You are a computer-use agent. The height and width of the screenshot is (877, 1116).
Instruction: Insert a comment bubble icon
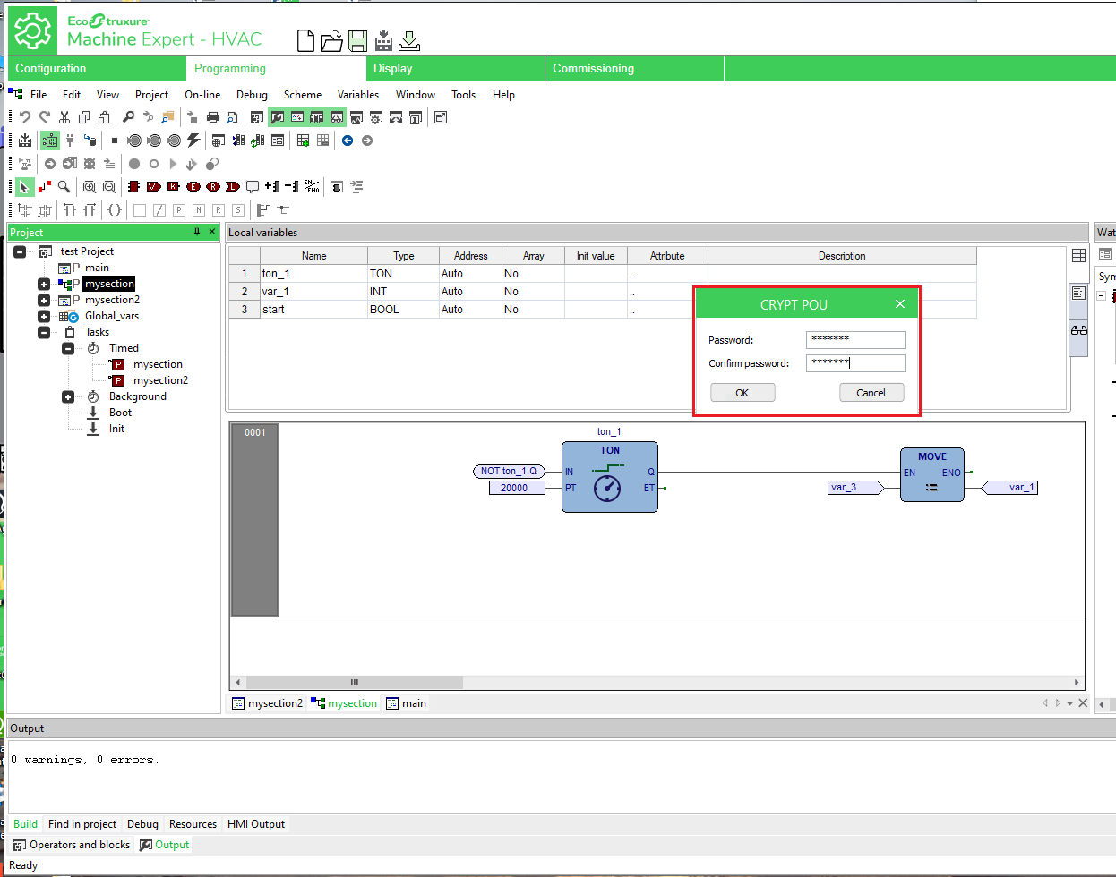(253, 187)
